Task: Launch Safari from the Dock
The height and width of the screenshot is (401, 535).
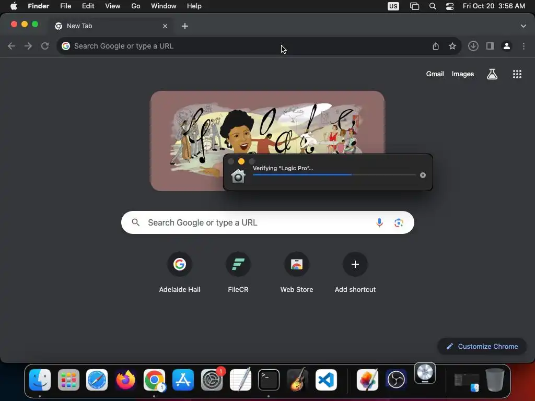Action: (97, 380)
